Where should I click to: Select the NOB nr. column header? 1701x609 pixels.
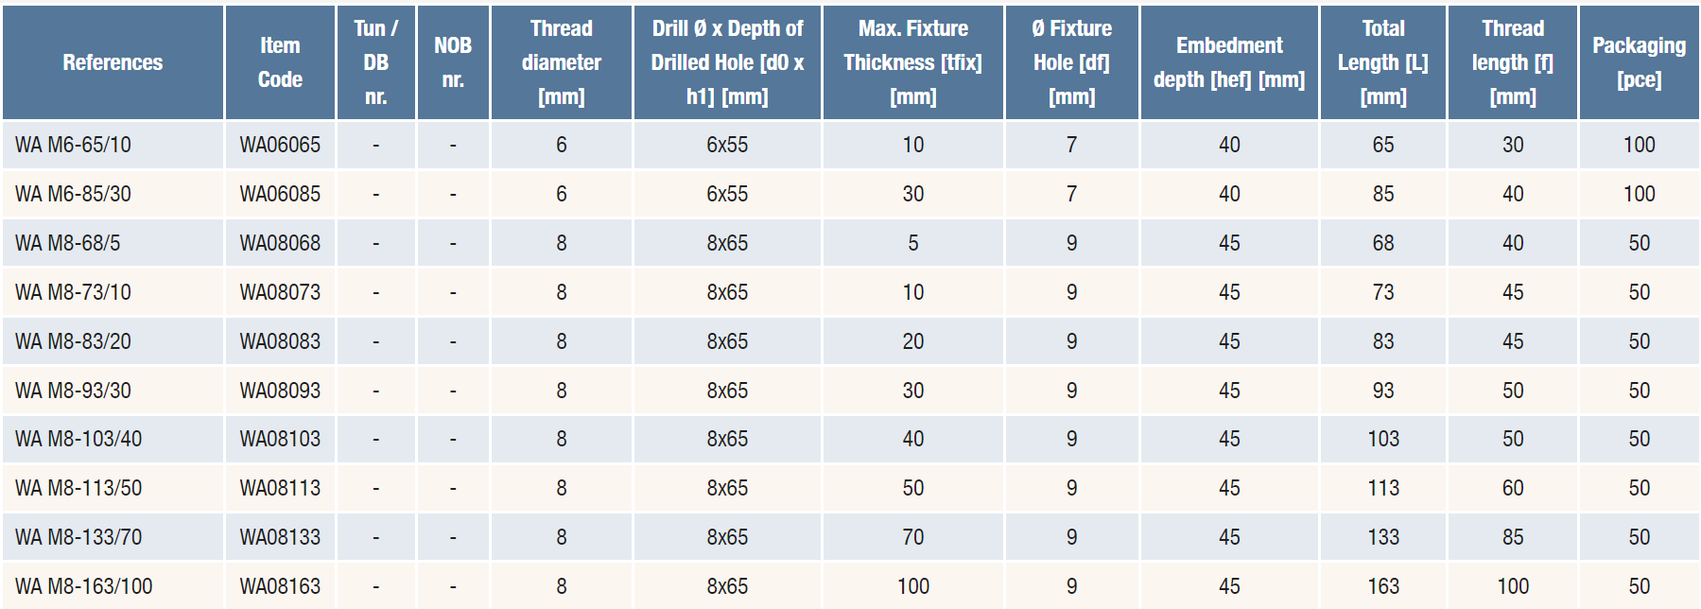(453, 62)
